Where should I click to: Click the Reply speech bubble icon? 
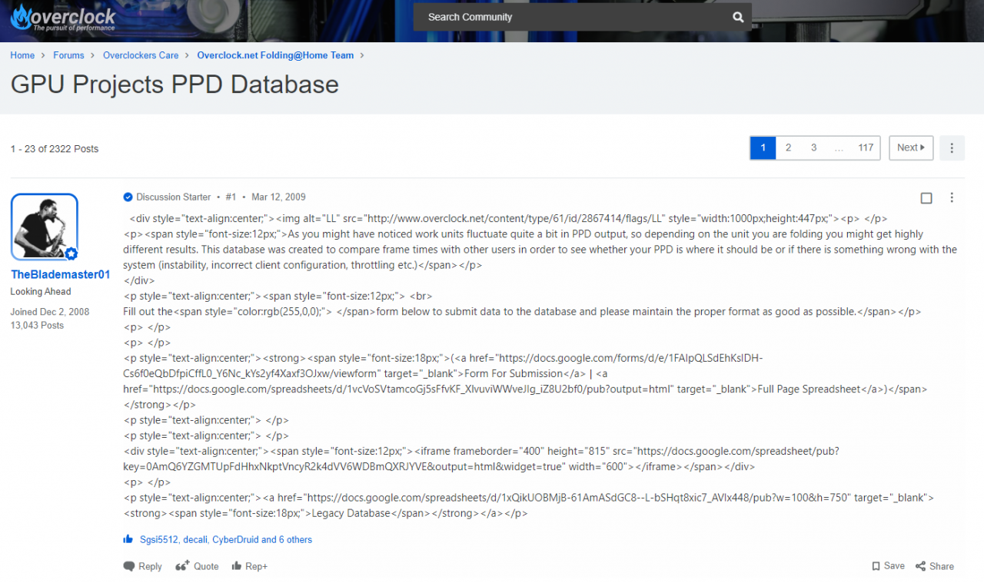pyautogui.click(x=128, y=566)
